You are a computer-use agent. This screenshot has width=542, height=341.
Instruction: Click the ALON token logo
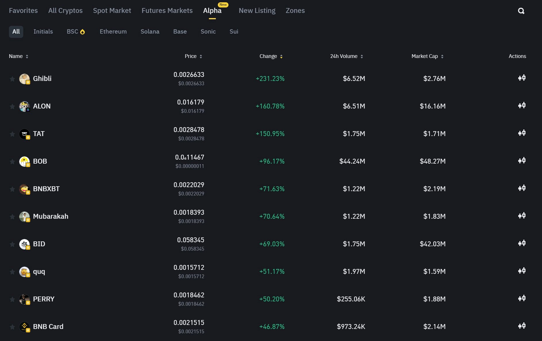point(25,106)
